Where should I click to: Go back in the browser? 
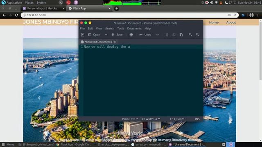tap(4, 15)
